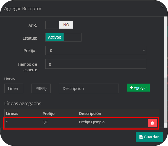
Task: Toggle the Estatus switch showing Activos
Action: (54, 37)
